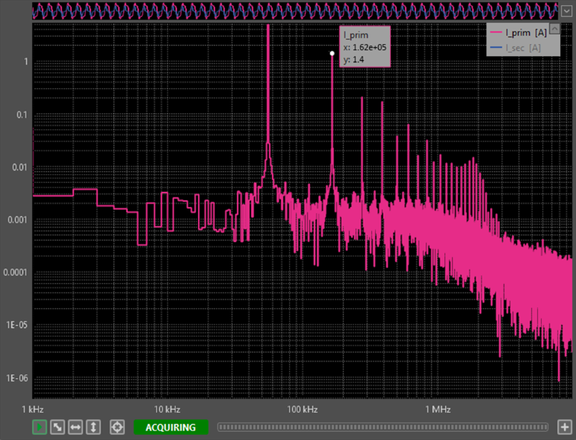
Task: Click the white data cursor marker dot
Action: click(x=332, y=53)
